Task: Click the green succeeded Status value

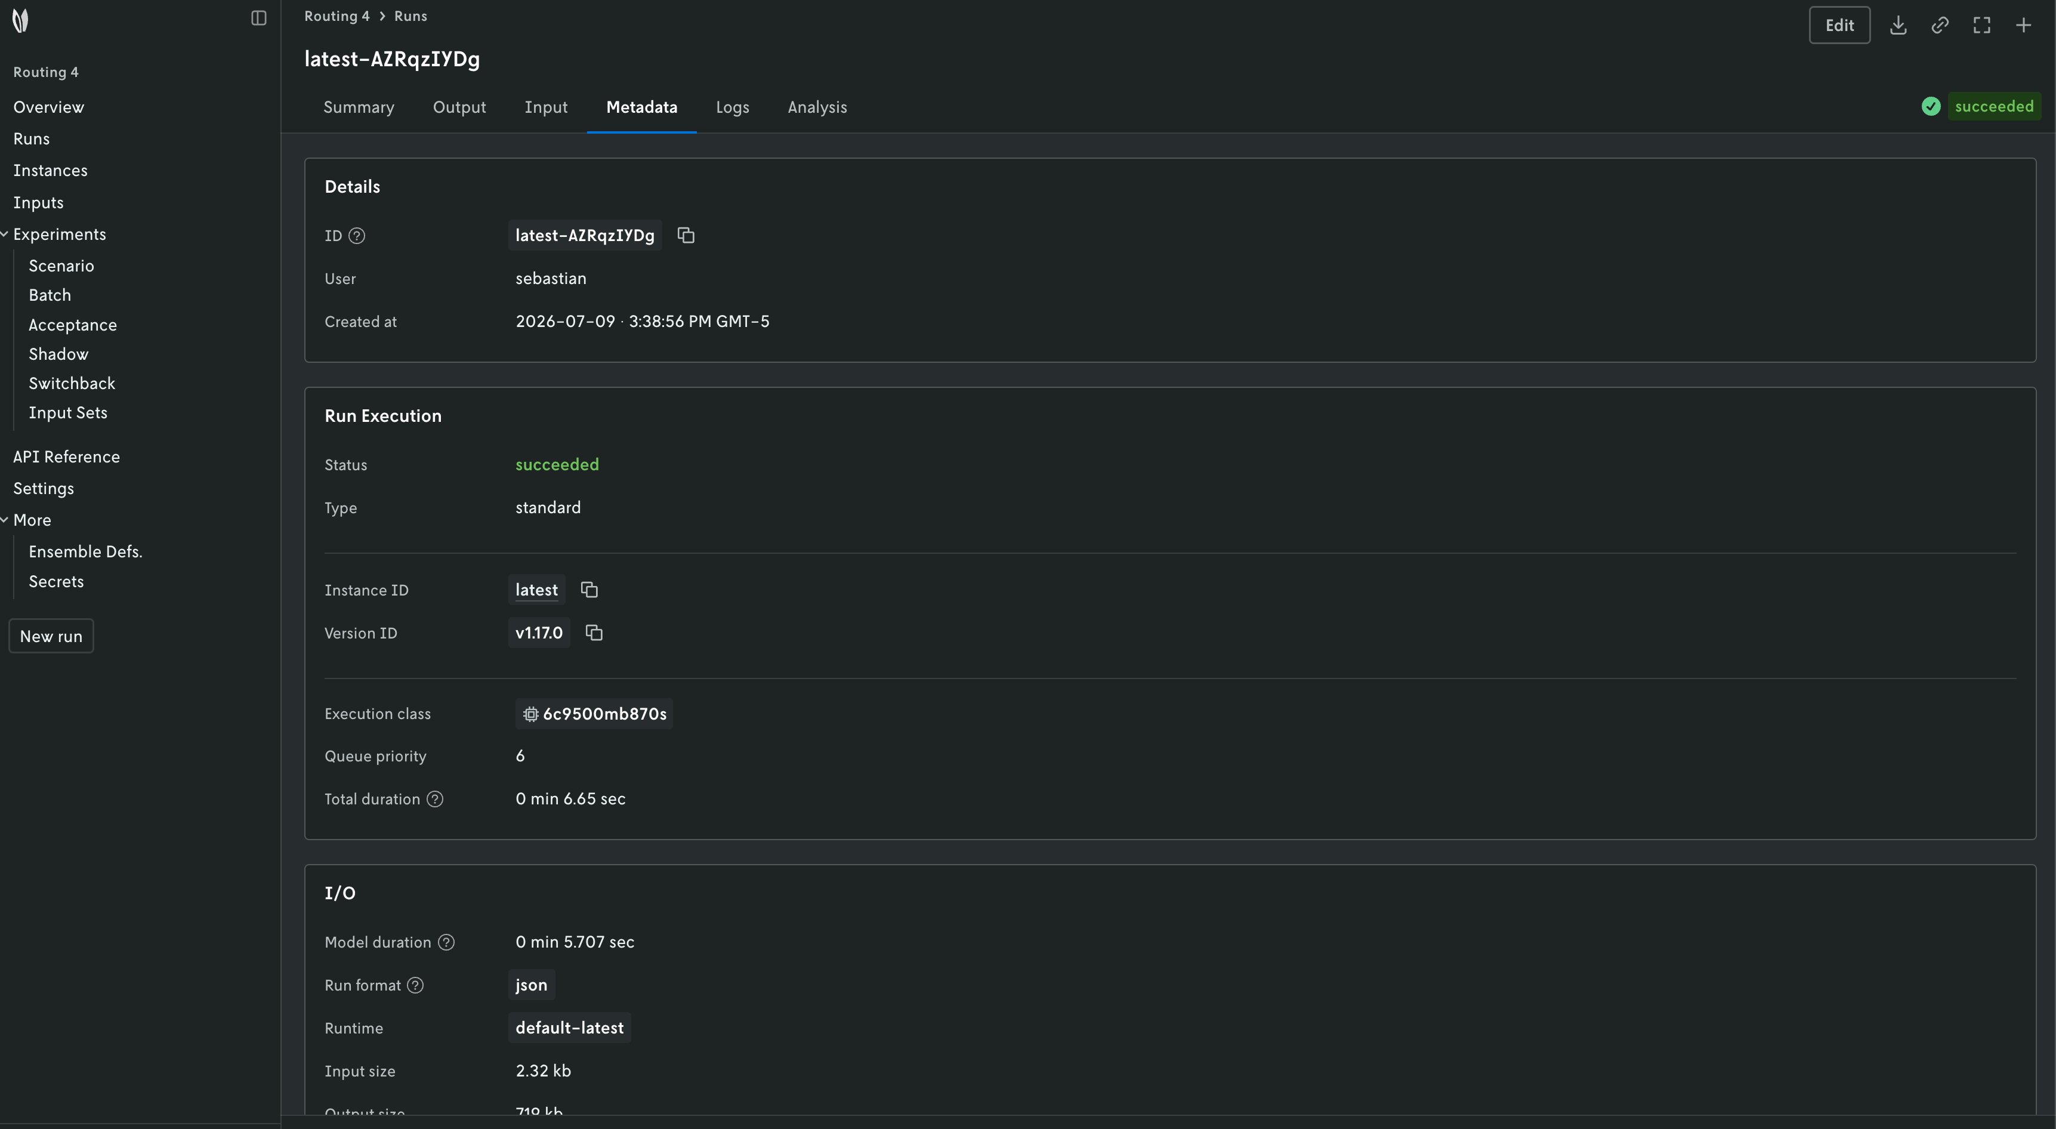Action: click(557, 465)
